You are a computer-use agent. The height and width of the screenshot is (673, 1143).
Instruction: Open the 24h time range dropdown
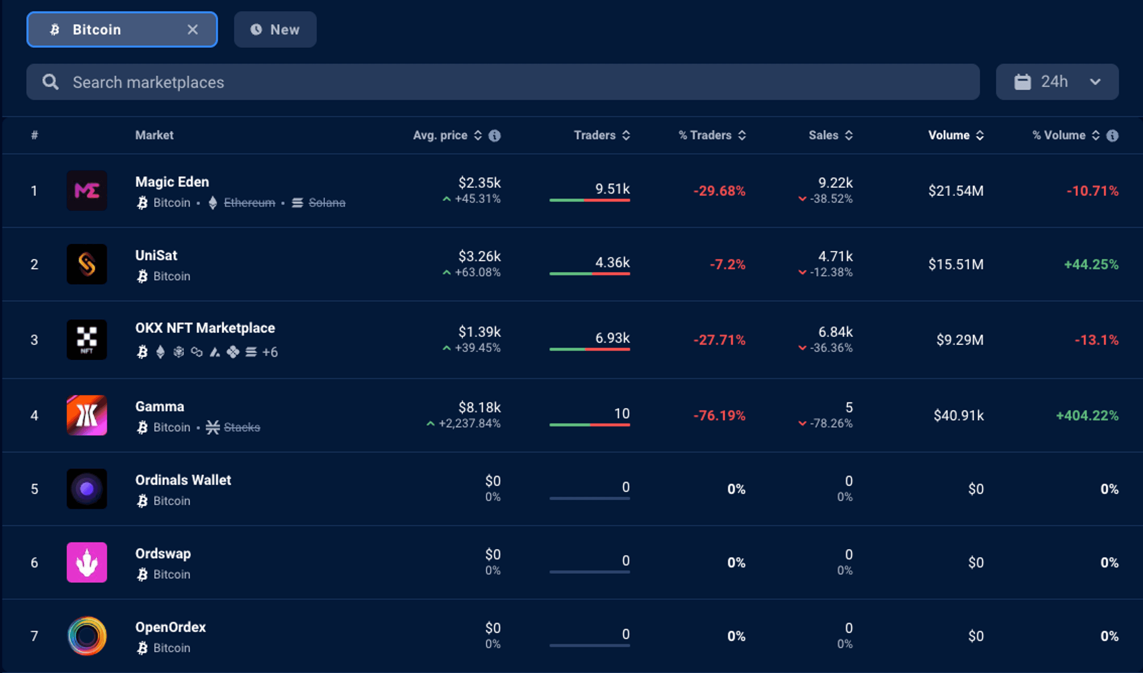1057,82
